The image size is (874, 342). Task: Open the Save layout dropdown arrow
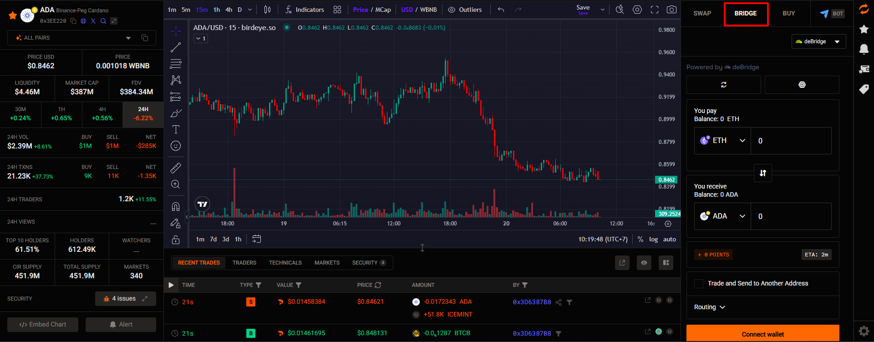pyautogui.click(x=603, y=10)
